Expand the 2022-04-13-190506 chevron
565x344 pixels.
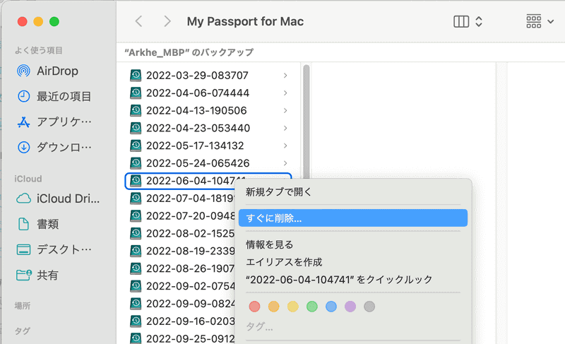[285, 110]
